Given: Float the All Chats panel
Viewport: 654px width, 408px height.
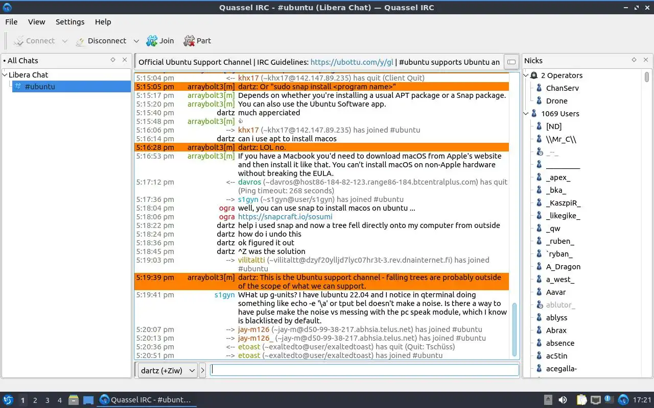Looking at the screenshot, I should [x=113, y=60].
